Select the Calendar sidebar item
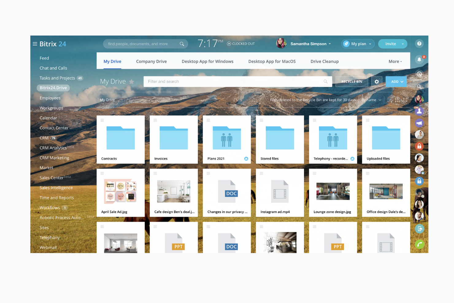Screen dimensions: 454x303 pyautogui.click(x=48, y=118)
